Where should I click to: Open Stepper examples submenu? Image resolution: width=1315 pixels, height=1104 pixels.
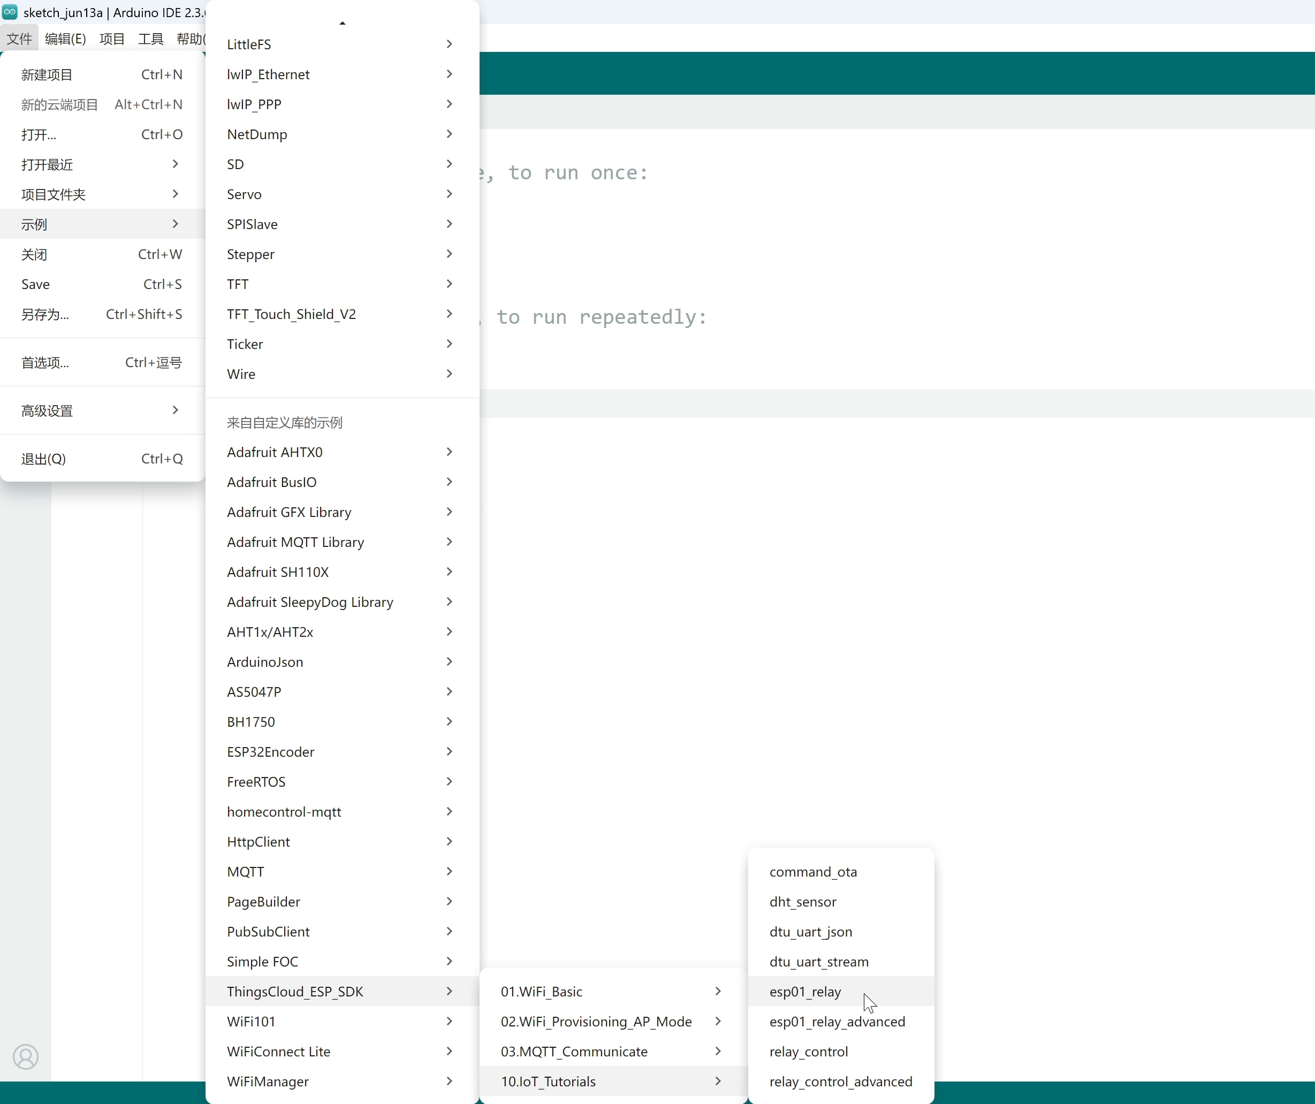343,254
